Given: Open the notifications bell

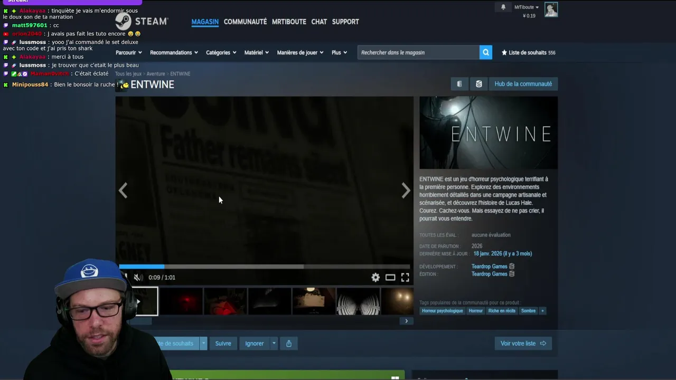Looking at the screenshot, I should [x=503, y=7].
